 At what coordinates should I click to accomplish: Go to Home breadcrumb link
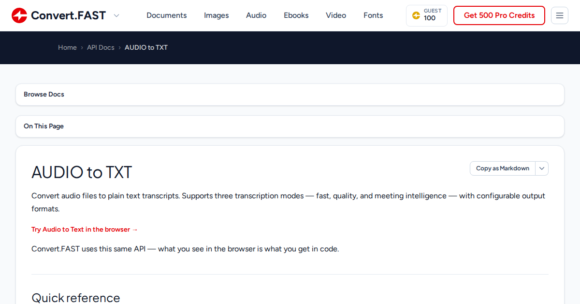coord(67,47)
